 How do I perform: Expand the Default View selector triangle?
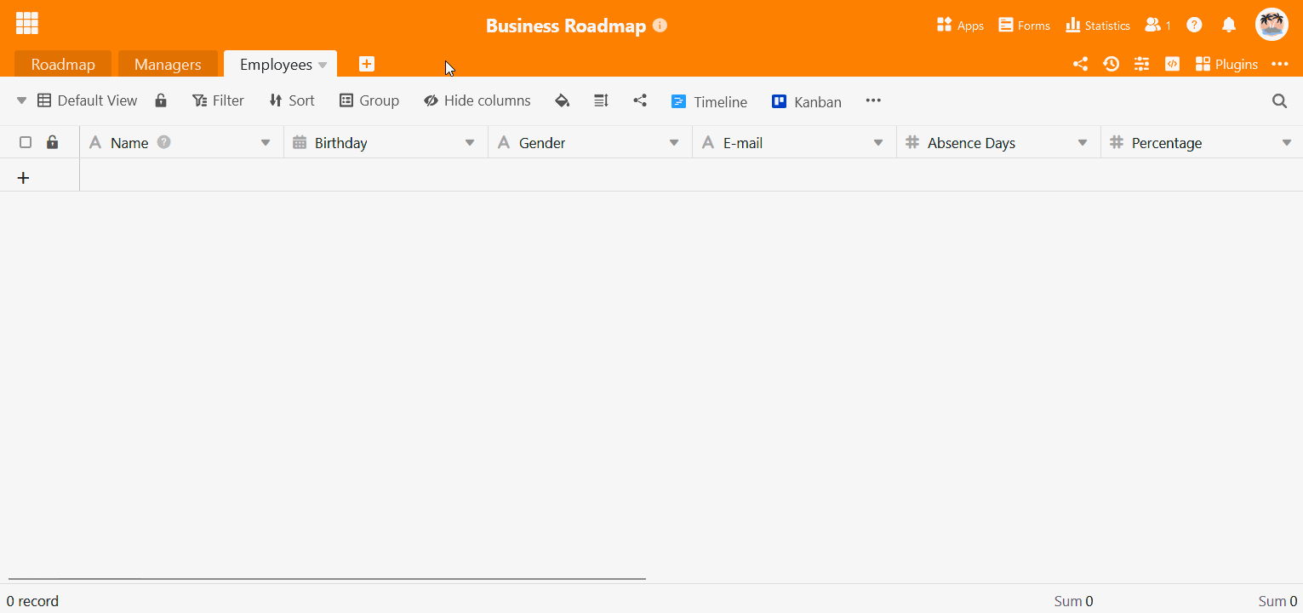[21, 100]
